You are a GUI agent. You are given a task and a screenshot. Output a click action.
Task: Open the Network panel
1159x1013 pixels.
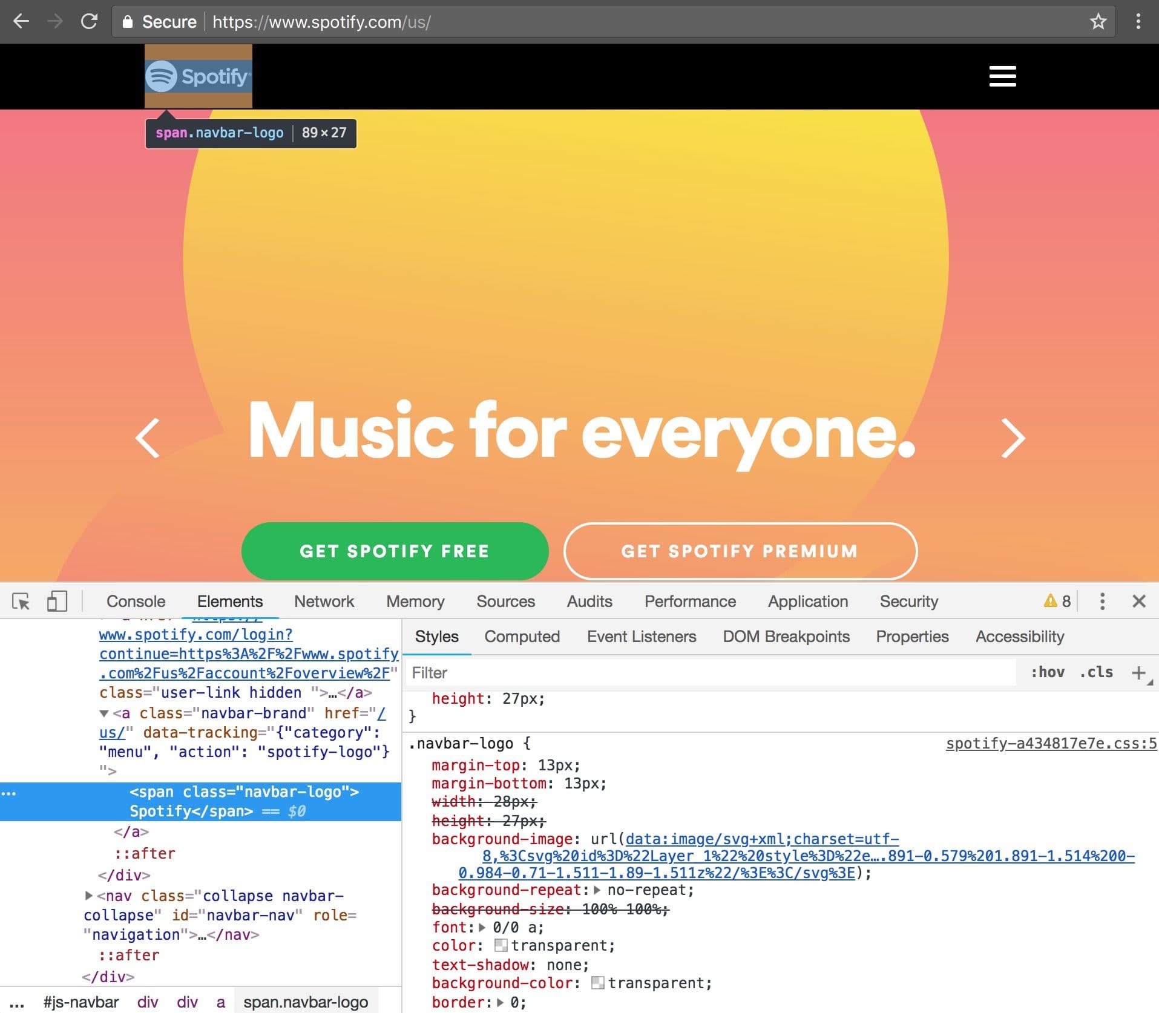[x=324, y=601]
